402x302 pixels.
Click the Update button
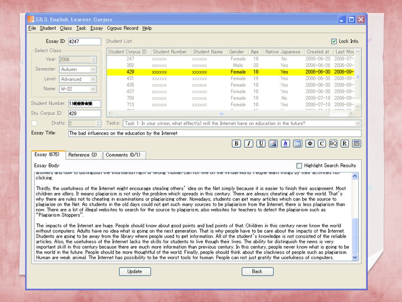[x=135, y=271]
